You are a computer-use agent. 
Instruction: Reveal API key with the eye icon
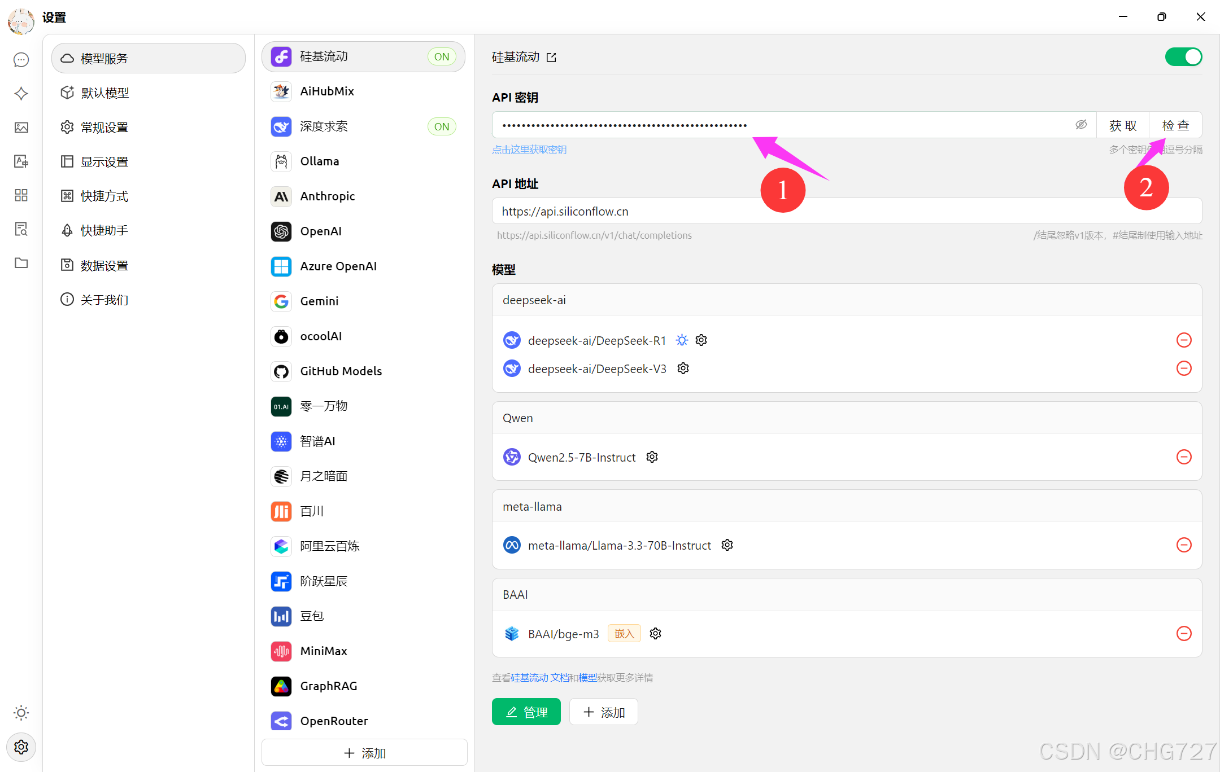tap(1081, 125)
